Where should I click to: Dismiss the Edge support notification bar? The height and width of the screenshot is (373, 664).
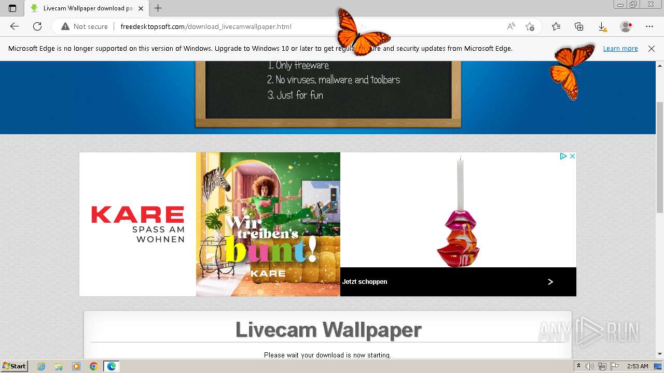[x=652, y=49]
